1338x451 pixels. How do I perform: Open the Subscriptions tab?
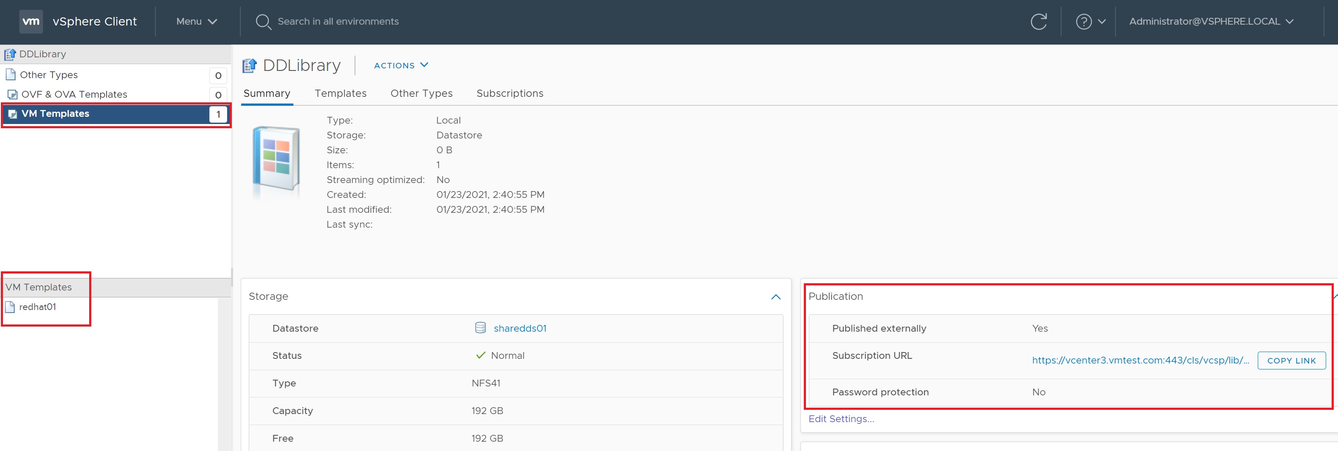pos(510,93)
